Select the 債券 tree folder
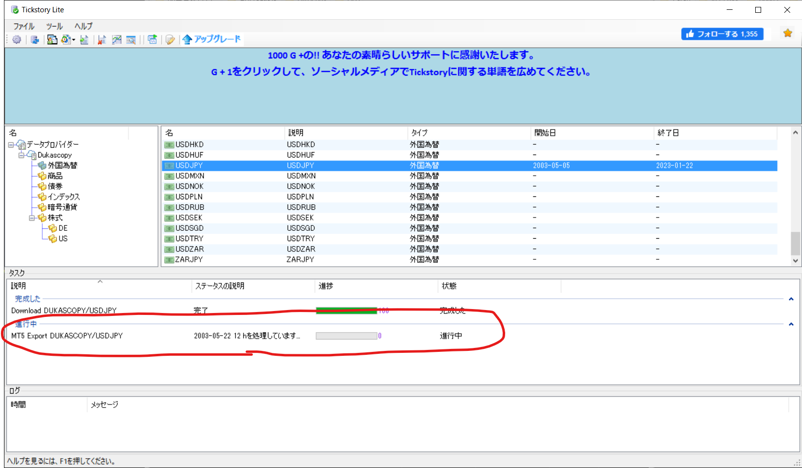The image size is (802, 468). pyautogui.click(x=55, y=187)
